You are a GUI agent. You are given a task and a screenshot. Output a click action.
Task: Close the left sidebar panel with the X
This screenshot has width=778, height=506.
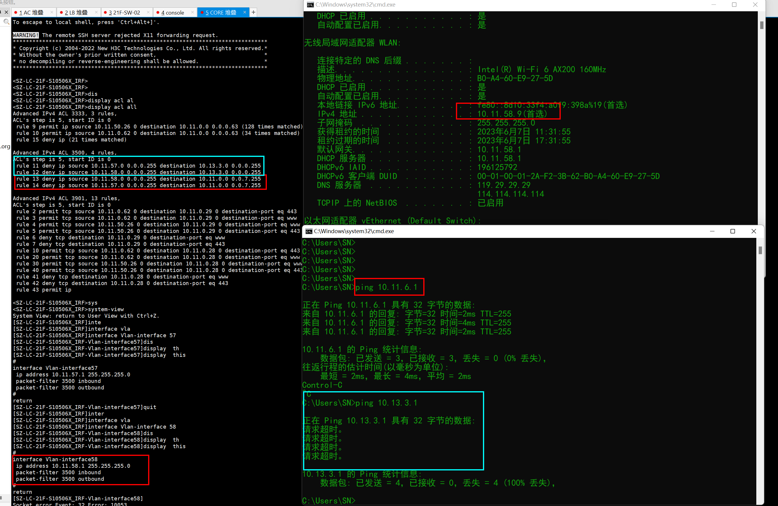coord(6,12)
